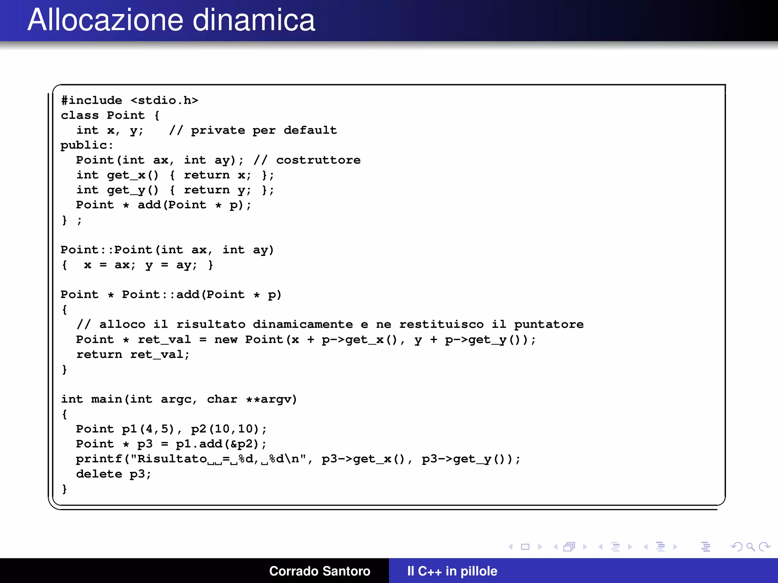Click the slide rectangle navigation icon
This screenshot has width=778, height=583.
click(x=525, y=547)
